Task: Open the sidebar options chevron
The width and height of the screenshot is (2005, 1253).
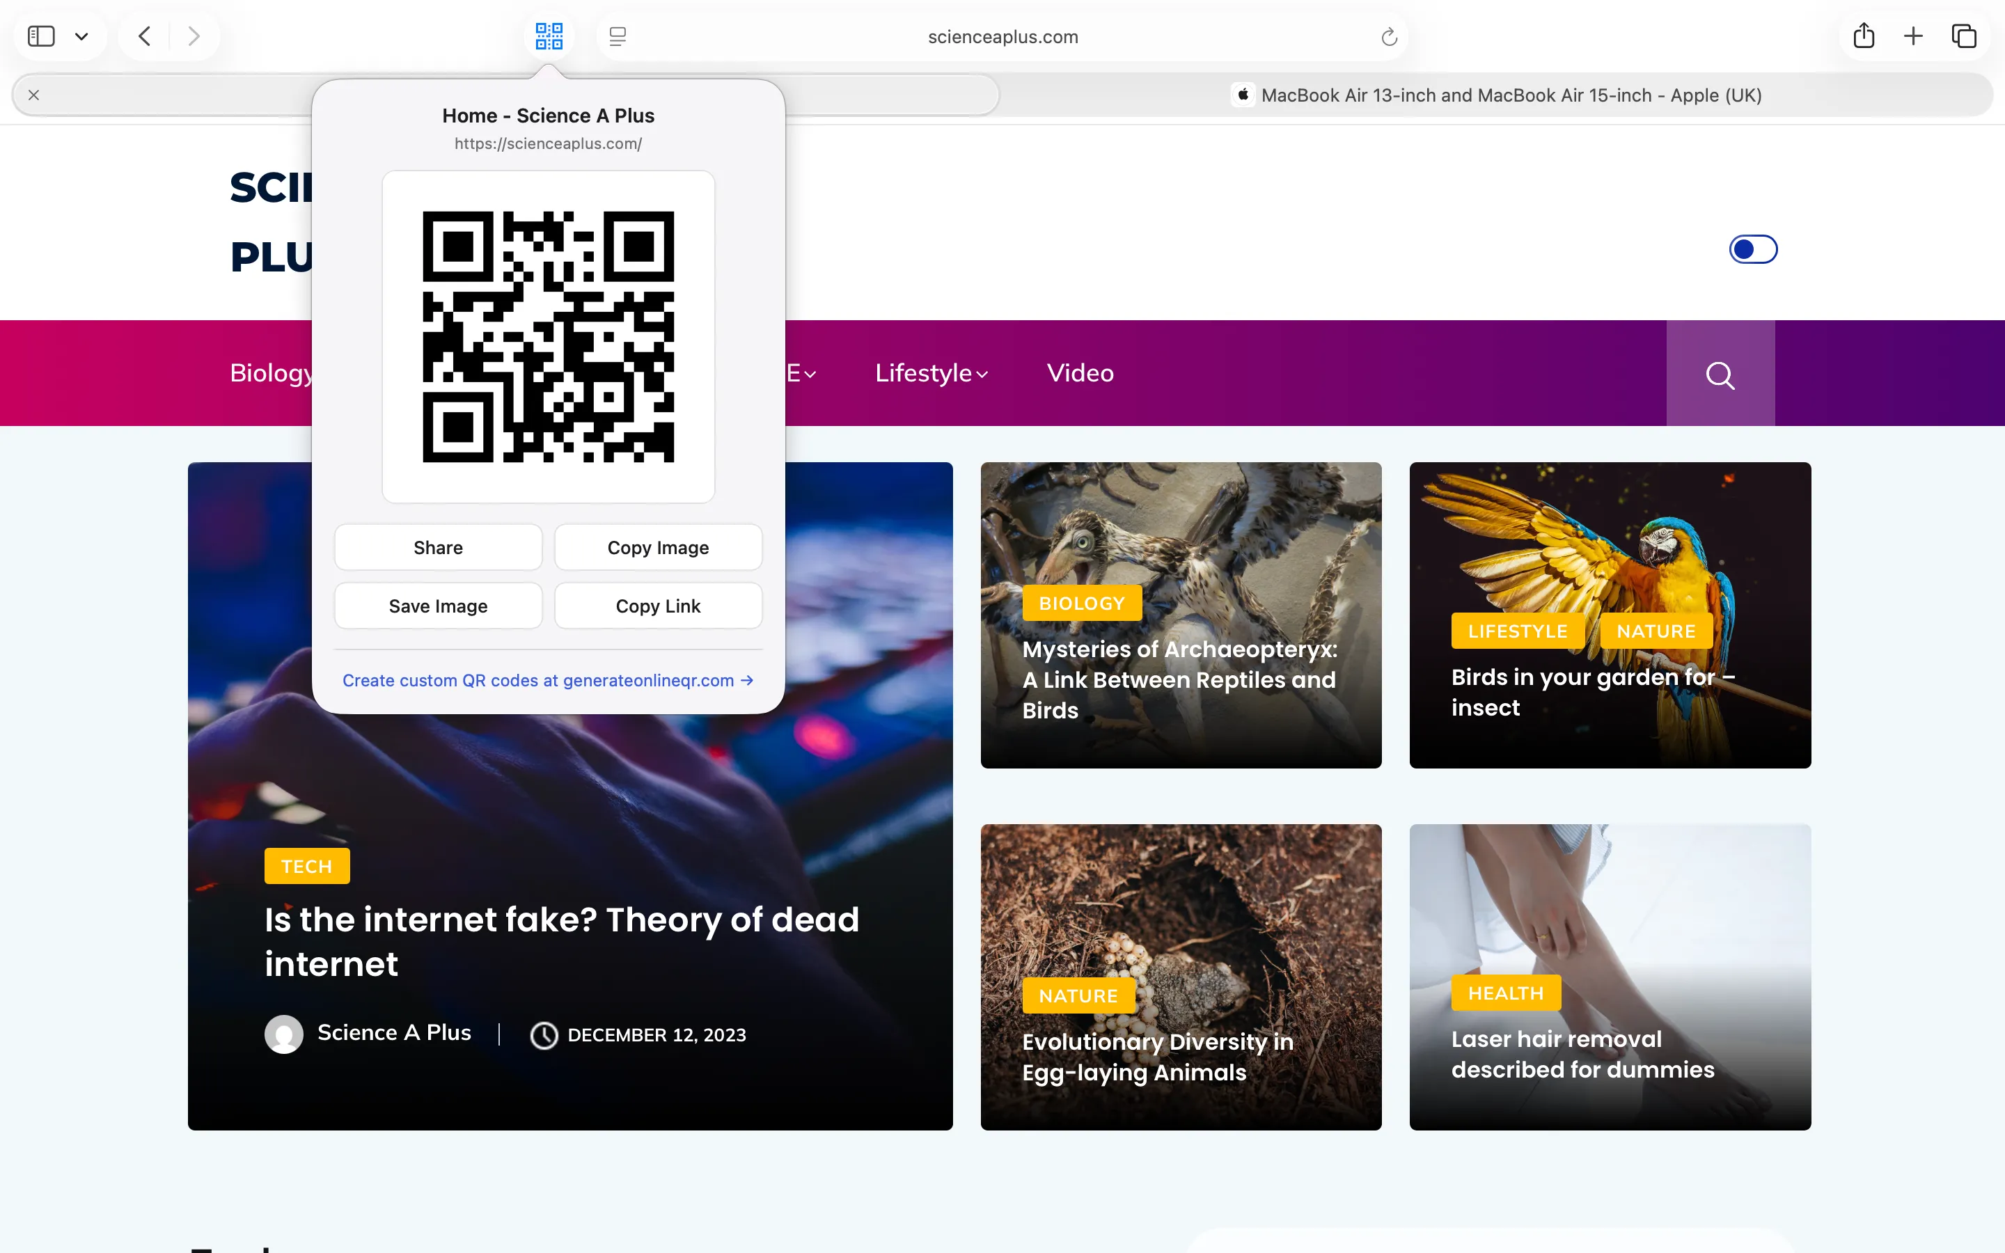Action: click(81, 36)
